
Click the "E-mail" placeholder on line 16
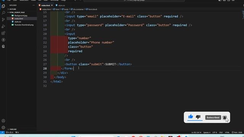pos(128,16)
